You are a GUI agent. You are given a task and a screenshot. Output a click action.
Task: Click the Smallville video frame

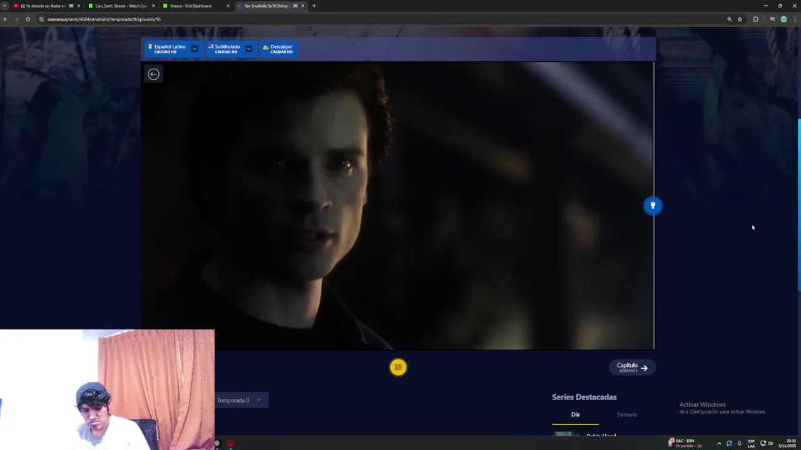click(x=397, y=206)
